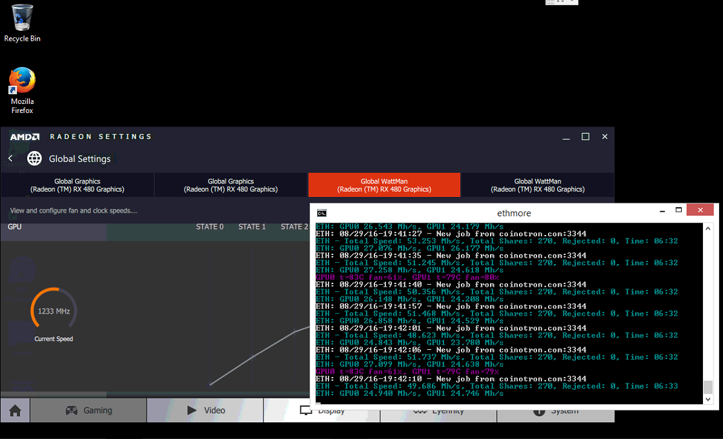Click the "Total Speed: 51.468 Mh/s" line

pyautogui.click(x=496, y=314)
